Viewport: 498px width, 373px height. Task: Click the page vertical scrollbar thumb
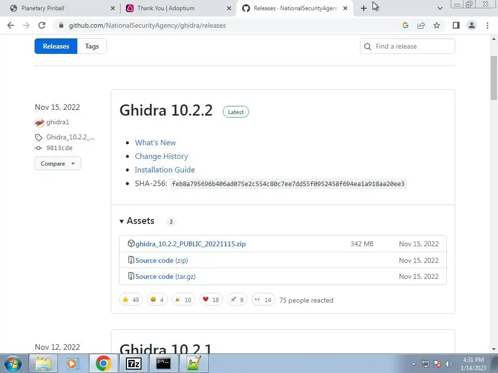pos(494,78)
